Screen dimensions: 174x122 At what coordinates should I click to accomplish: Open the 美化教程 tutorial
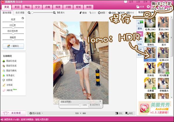point(13,113)
